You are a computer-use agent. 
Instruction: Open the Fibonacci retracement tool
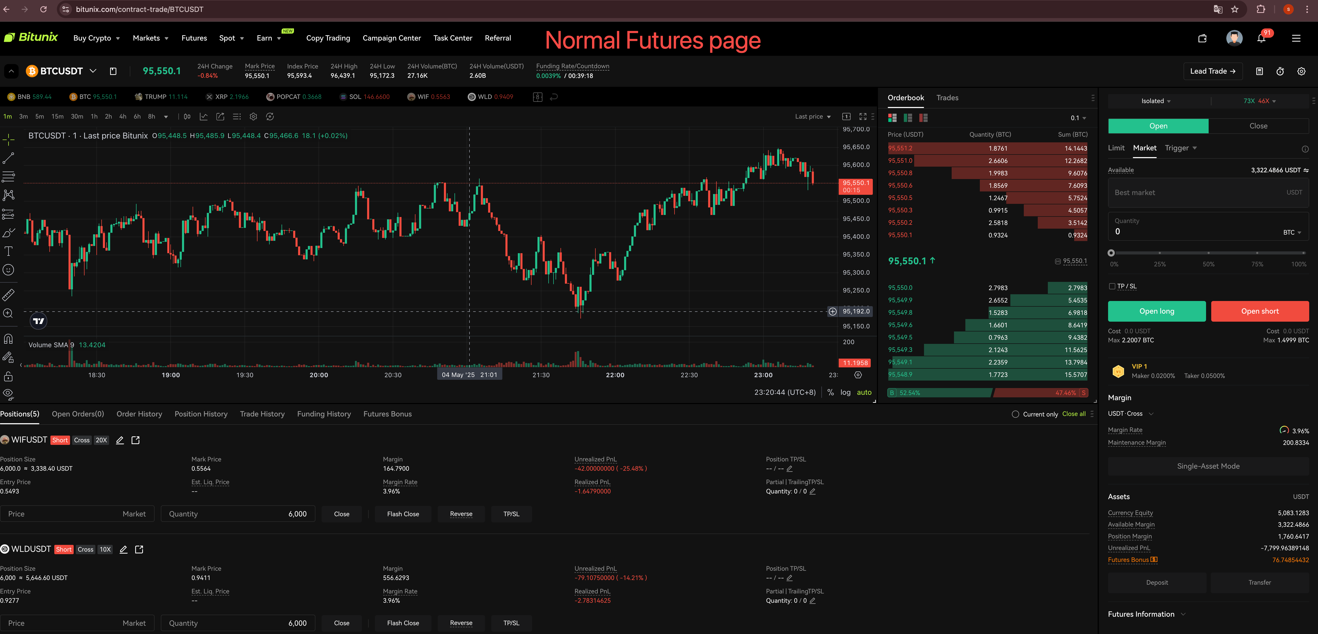coord(8,177)
